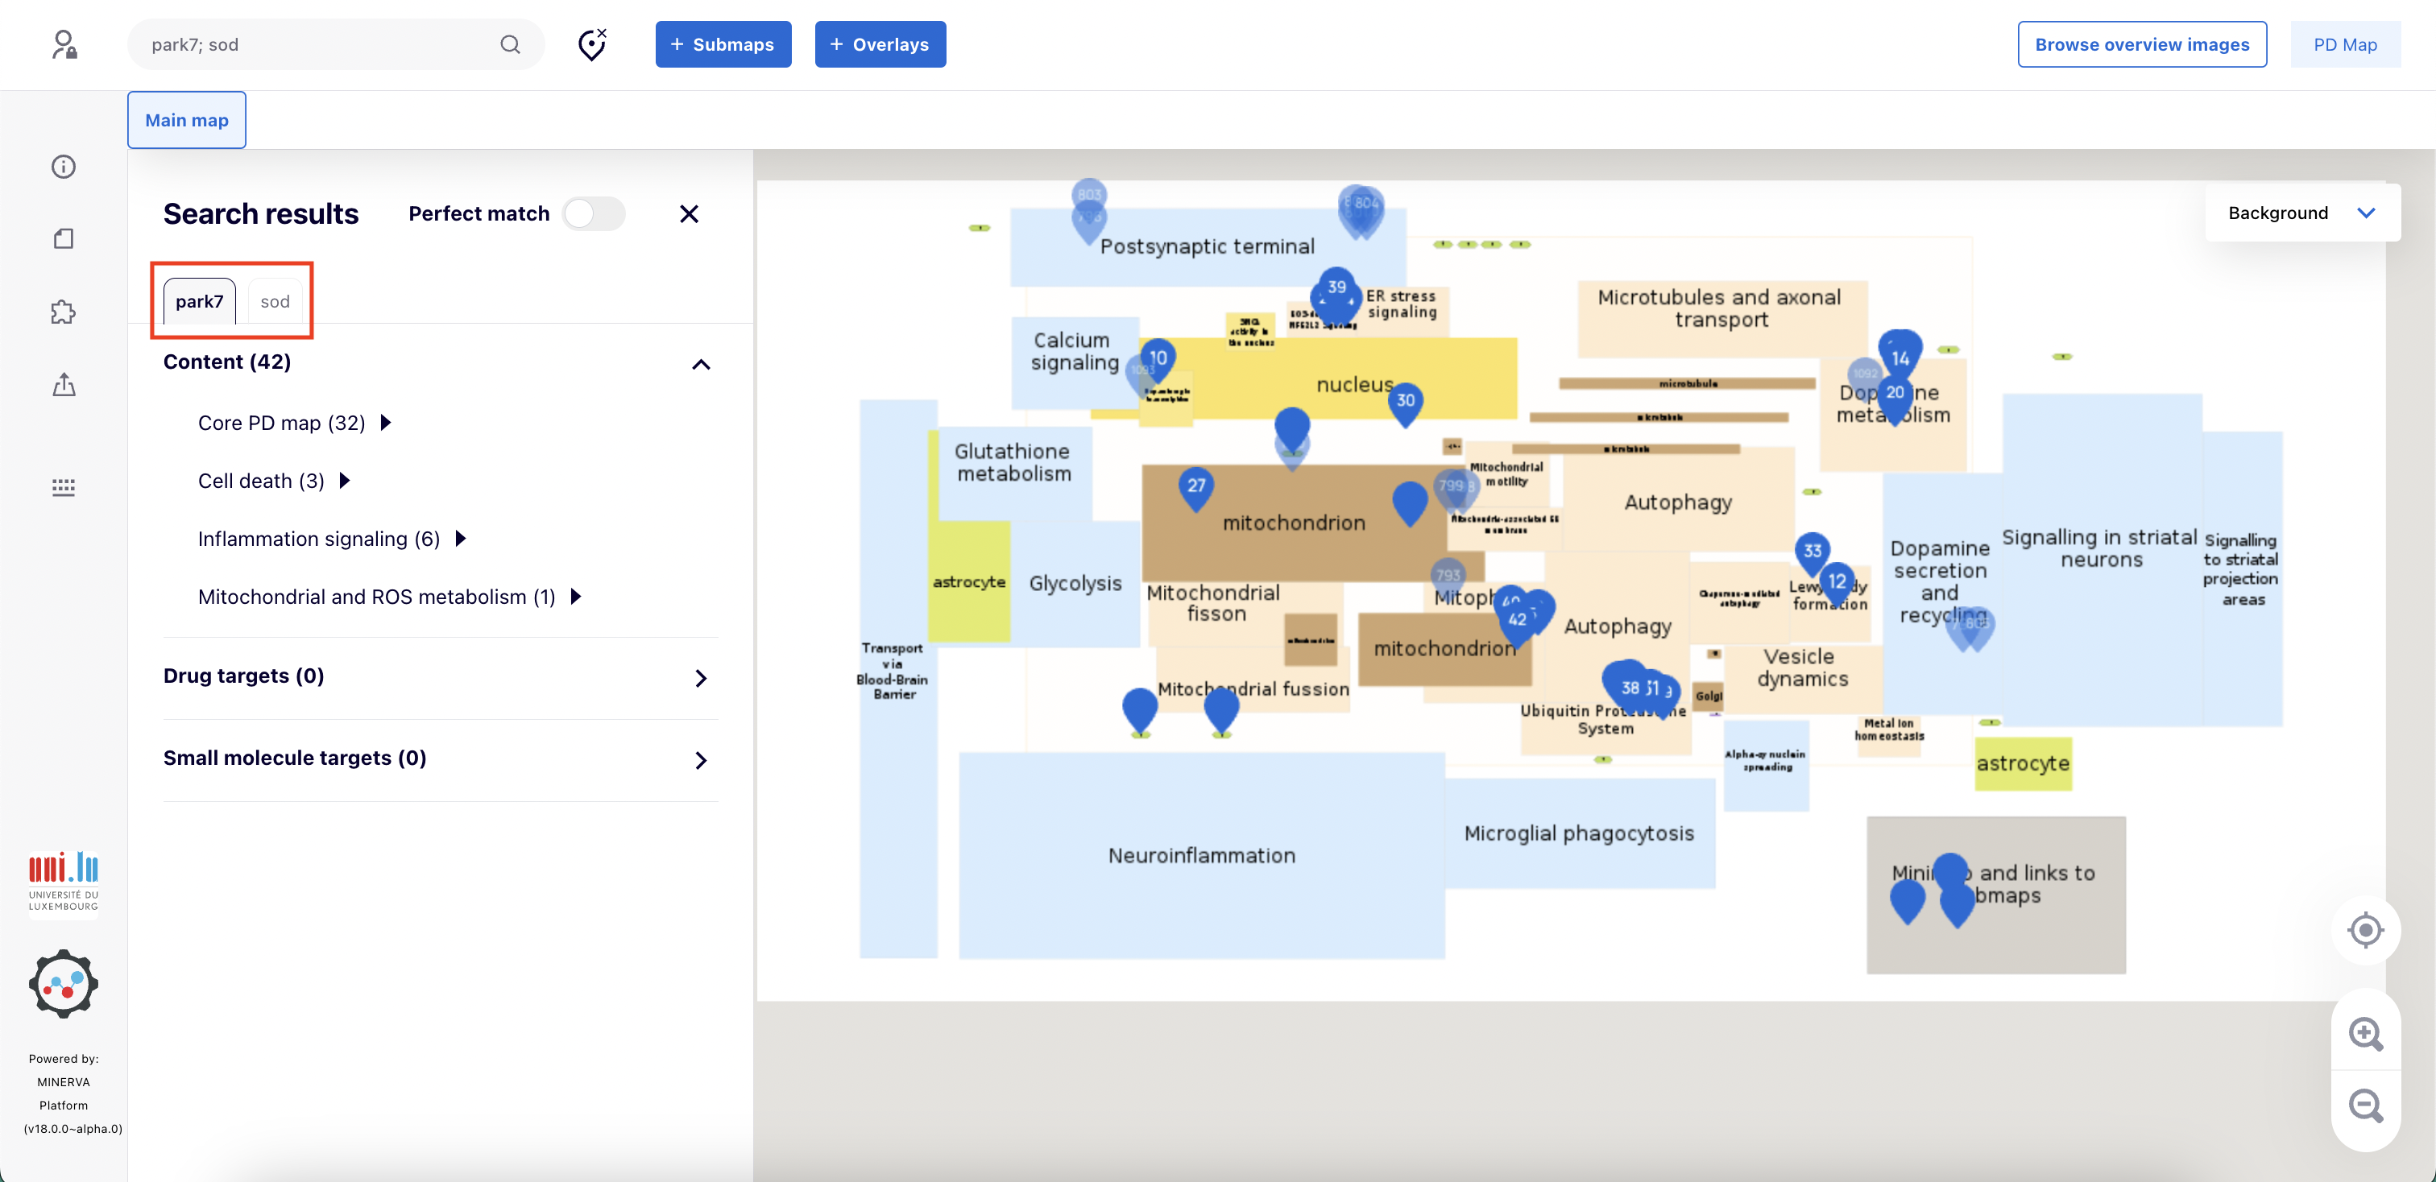Open the plugins puzzle-piece icon
The height and width of the screenshot is (1182, 2436).
(x=64, y=312)
